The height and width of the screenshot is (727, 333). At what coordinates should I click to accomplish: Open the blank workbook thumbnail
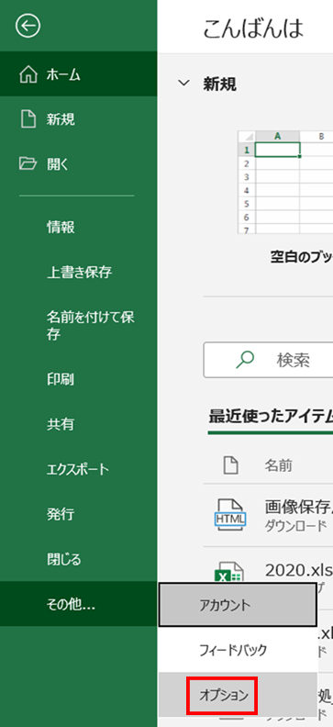[285, 182]
